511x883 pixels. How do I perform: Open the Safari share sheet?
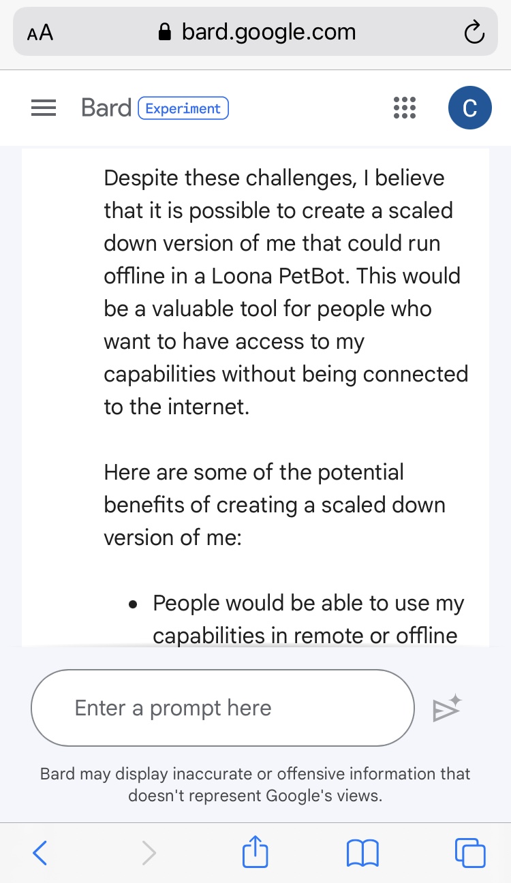pyautogui.click(x=255, y=852)
